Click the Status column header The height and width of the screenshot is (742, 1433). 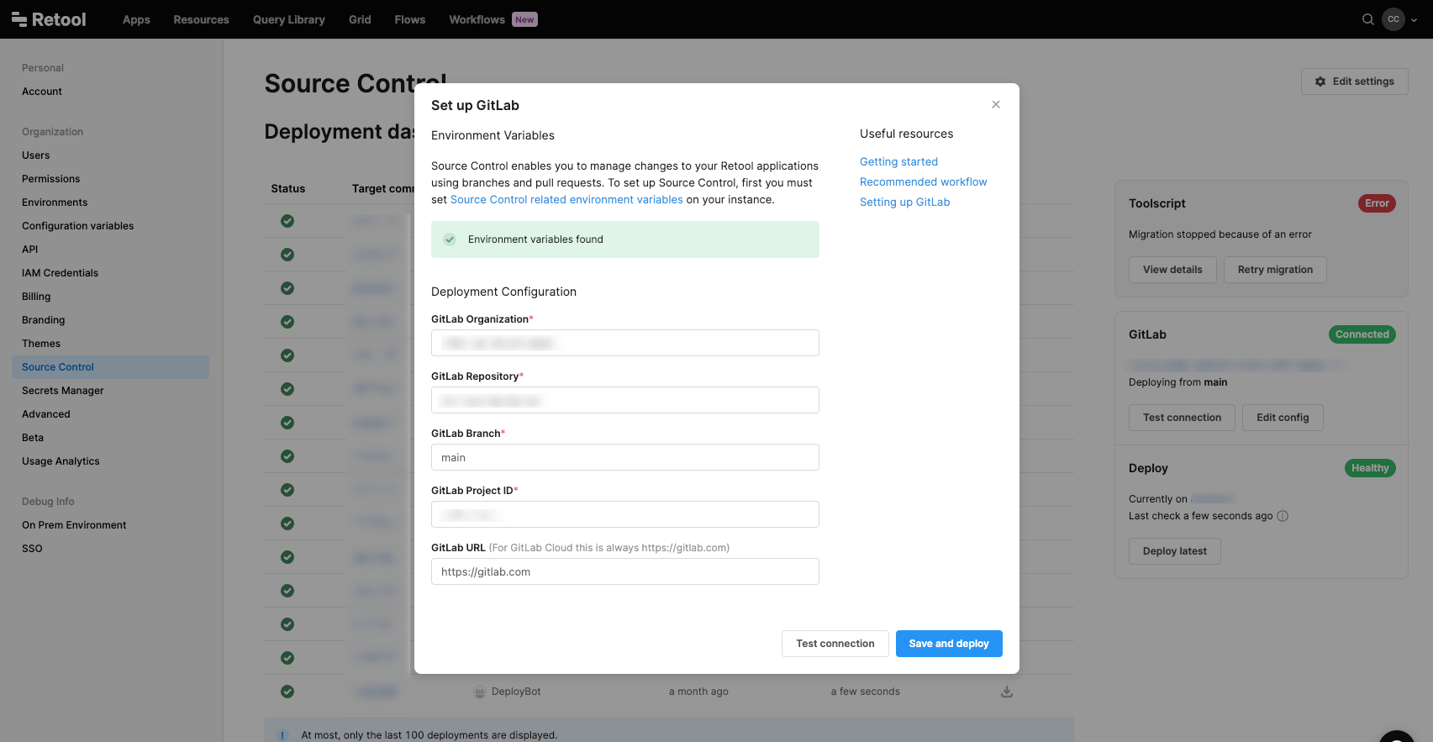pyautogui.click(x=288, y=189)
